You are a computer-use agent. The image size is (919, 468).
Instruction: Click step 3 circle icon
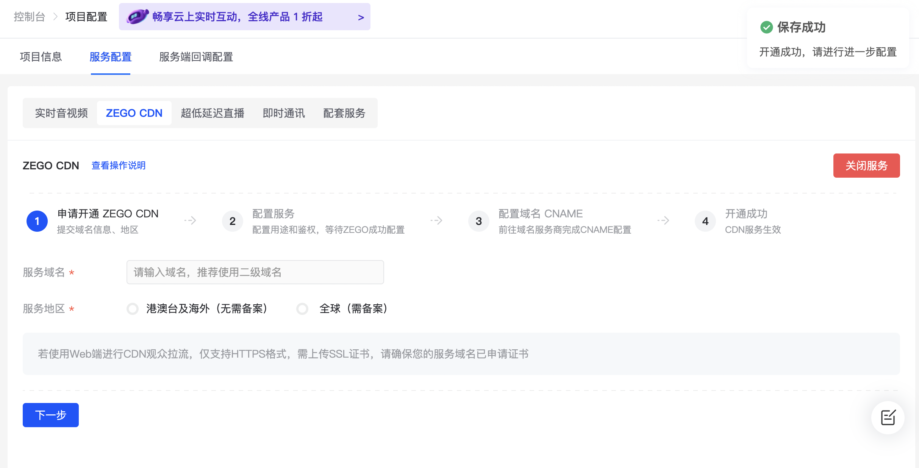pos(478,221)
